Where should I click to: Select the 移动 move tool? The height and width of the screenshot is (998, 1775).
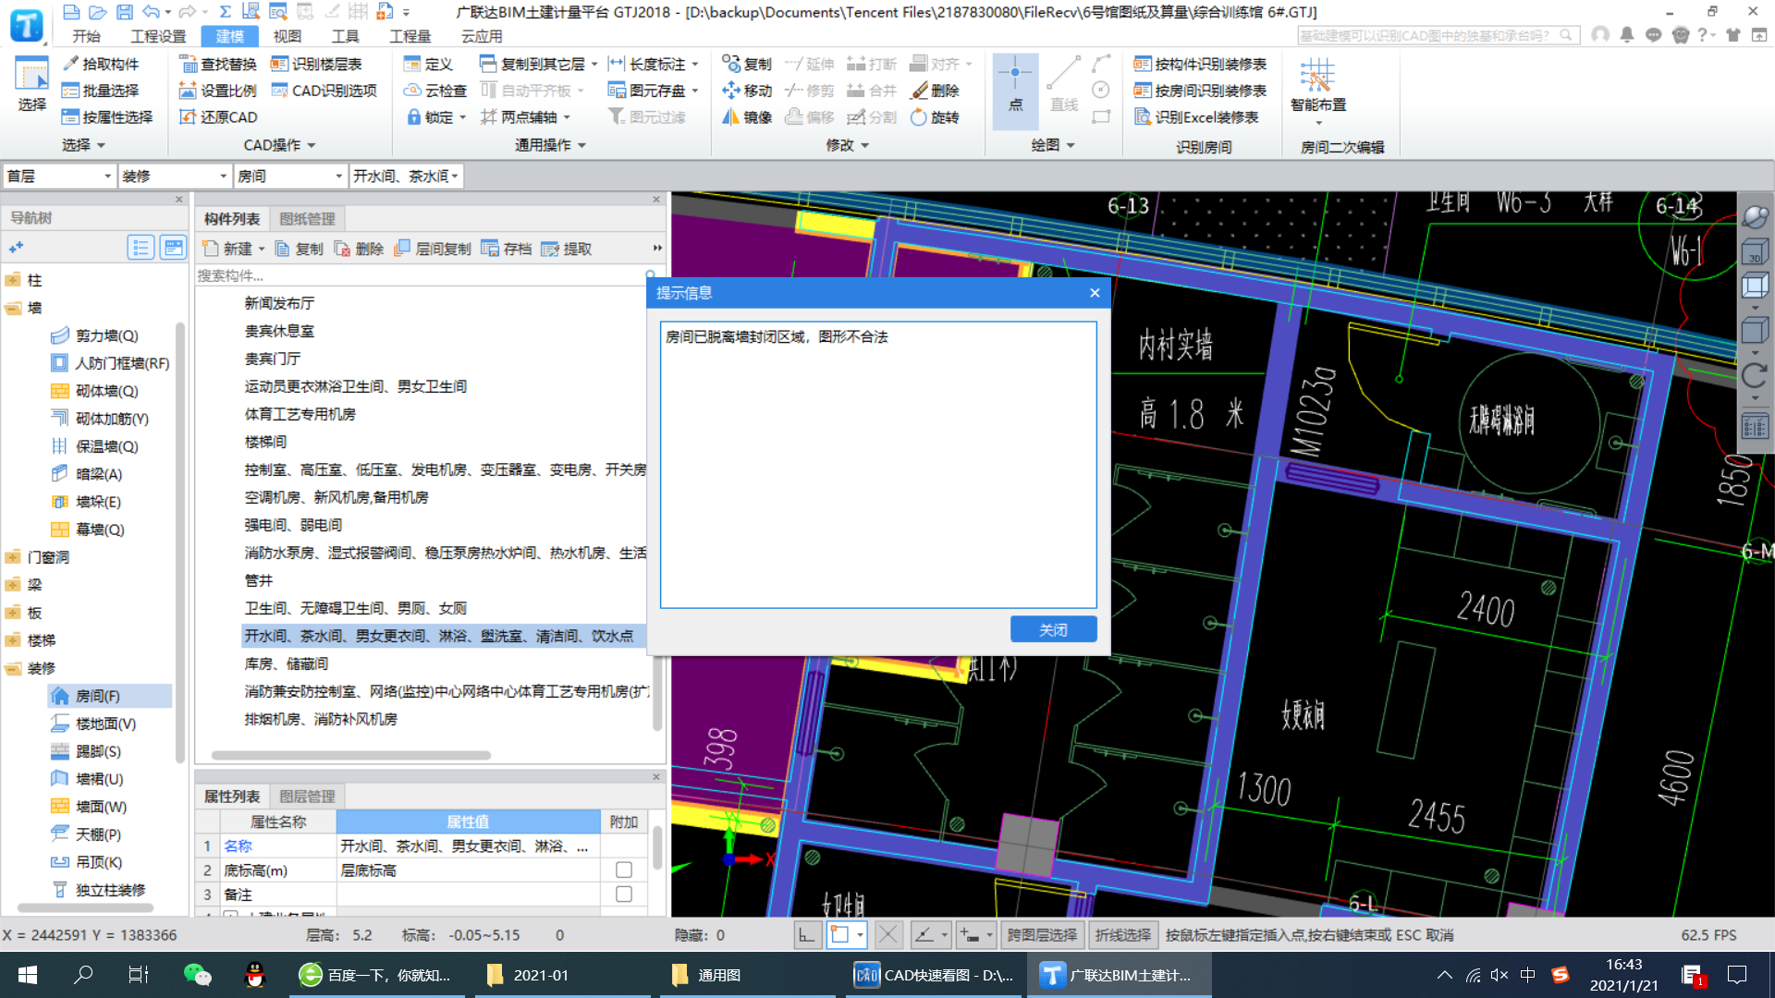click(x=747, y=91)
